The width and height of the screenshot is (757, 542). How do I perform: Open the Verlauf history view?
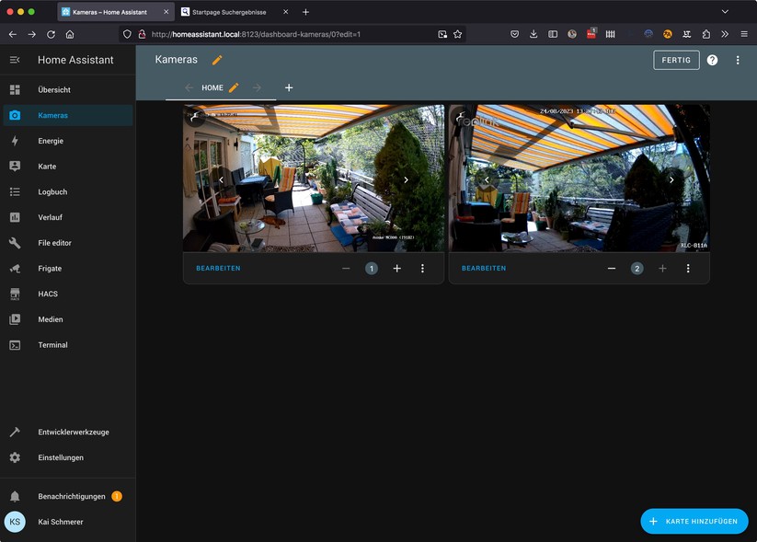tap(53, 217)
